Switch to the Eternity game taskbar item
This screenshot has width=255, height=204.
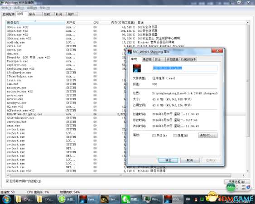pyautogui.click(x=109, y=199)
